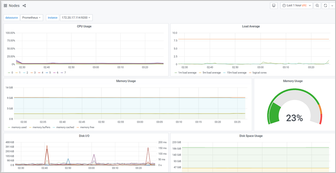Open the CPU Usage panel title menu

(x=84, y=26)
